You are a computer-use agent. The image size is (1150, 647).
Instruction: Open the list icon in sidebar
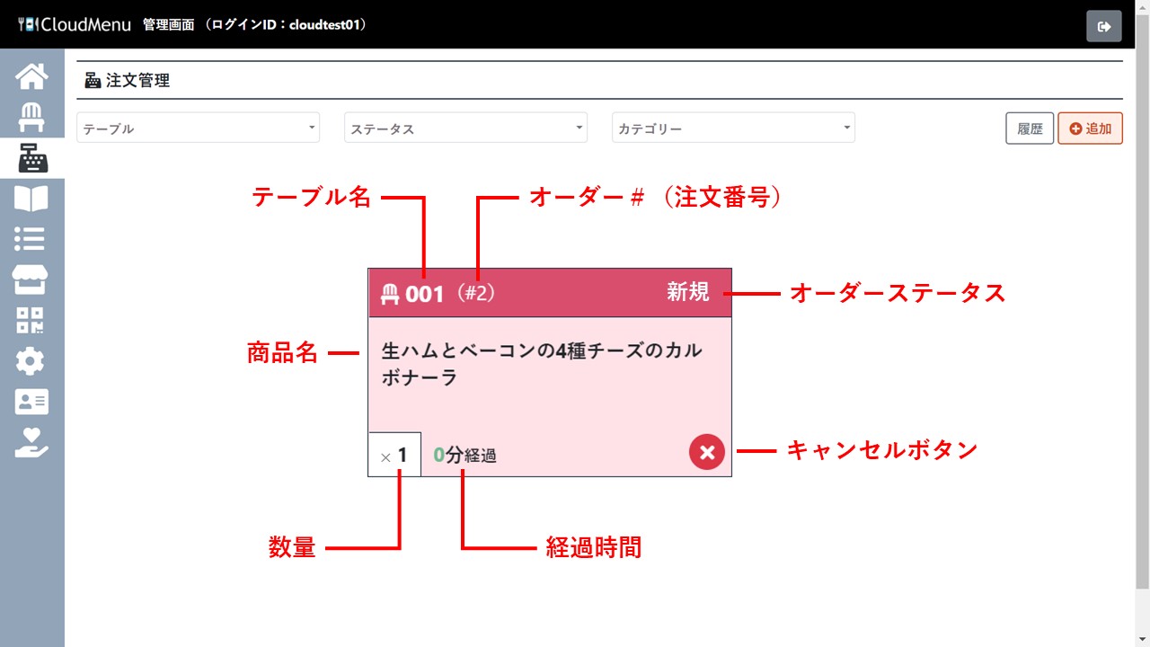pyautogui.click(x=31, y=239)
